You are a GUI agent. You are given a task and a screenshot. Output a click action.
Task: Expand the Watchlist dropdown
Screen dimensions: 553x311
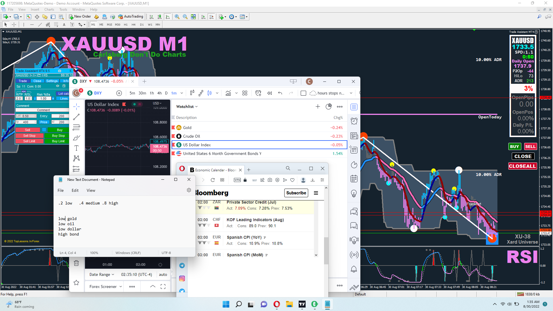tap(187, 107)
